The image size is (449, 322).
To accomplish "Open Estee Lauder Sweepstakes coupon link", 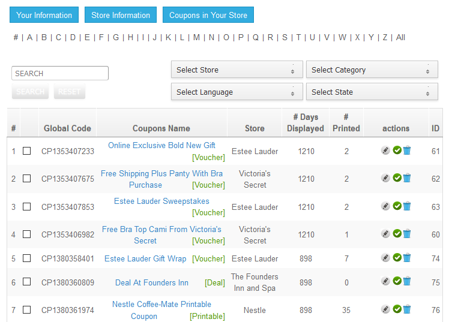I will pyautogui.click(x=161, y=201).
